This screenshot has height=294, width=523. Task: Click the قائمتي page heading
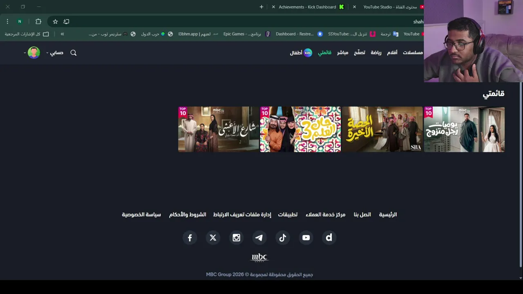[x=494, y=94]
